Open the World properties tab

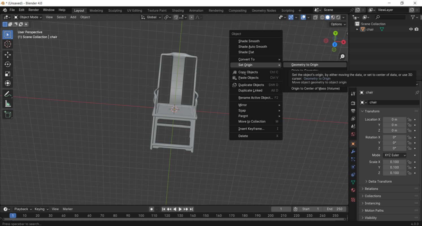[353, 134]
